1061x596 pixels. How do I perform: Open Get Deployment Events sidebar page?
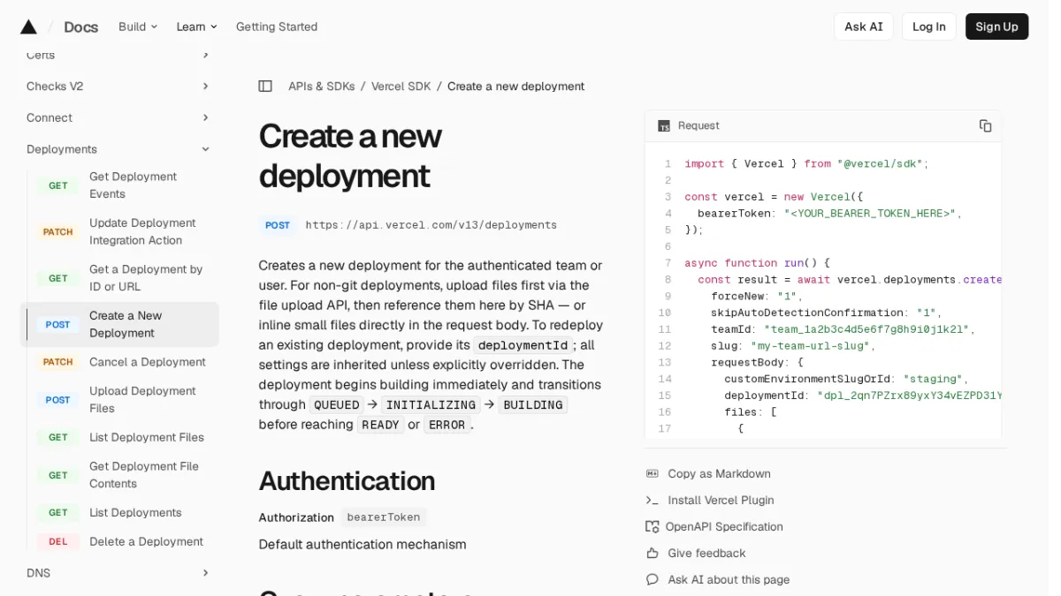click(133, 185)
